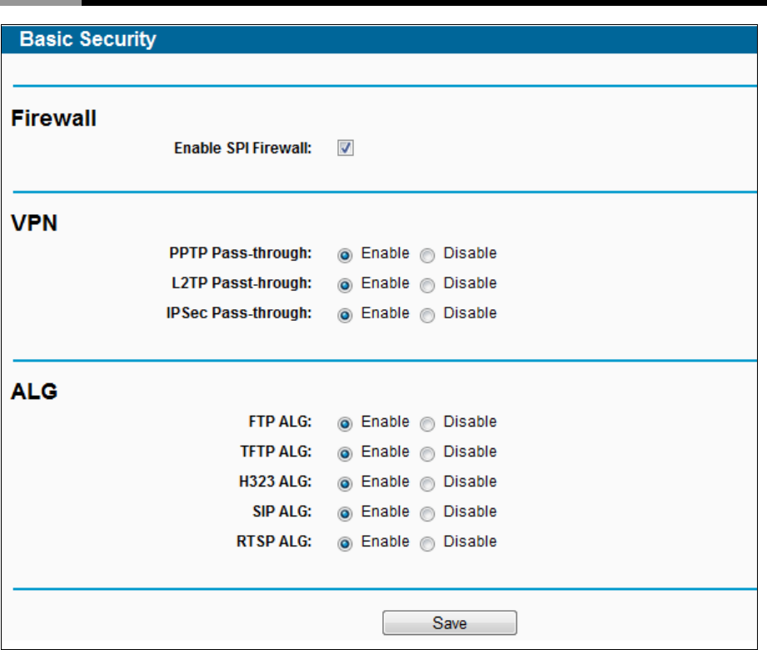
Task: Toggle the Enable SPI Firewall checkbox
Action: (346, 147)
